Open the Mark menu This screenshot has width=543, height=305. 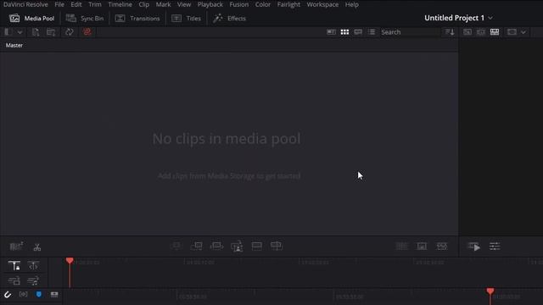(x=163, y=4)
